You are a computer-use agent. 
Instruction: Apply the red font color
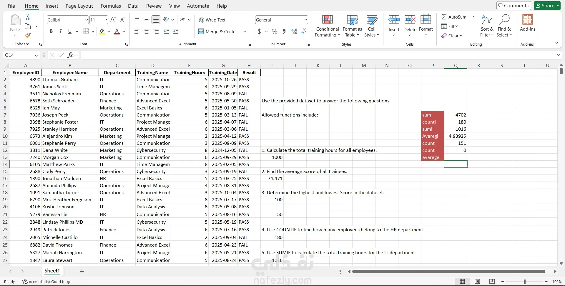coord(117,31)
